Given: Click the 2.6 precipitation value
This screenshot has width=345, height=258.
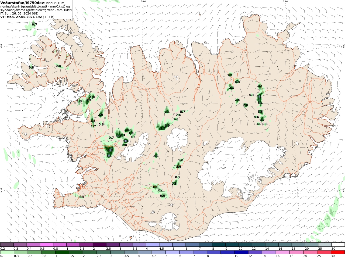Looking at the screenshot, I should pos(179,167).
